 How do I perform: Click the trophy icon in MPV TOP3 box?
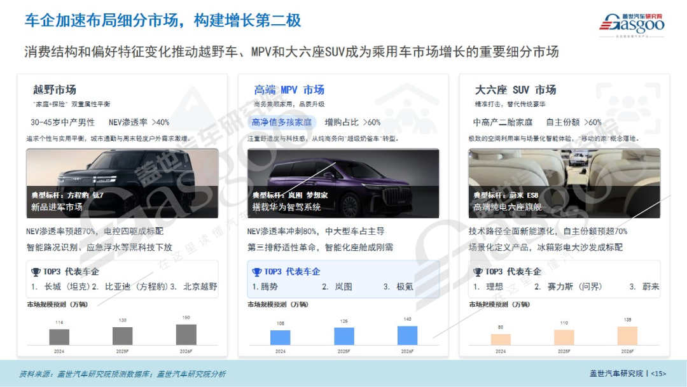click(x=257, y=272)
